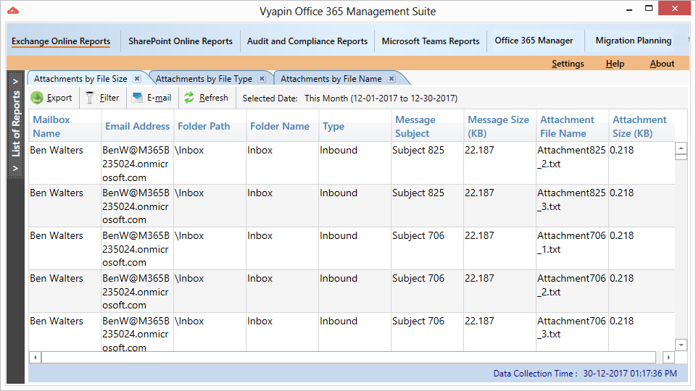
Task: Open Exchange Online Reports menu
Action: tap(61, 41)
